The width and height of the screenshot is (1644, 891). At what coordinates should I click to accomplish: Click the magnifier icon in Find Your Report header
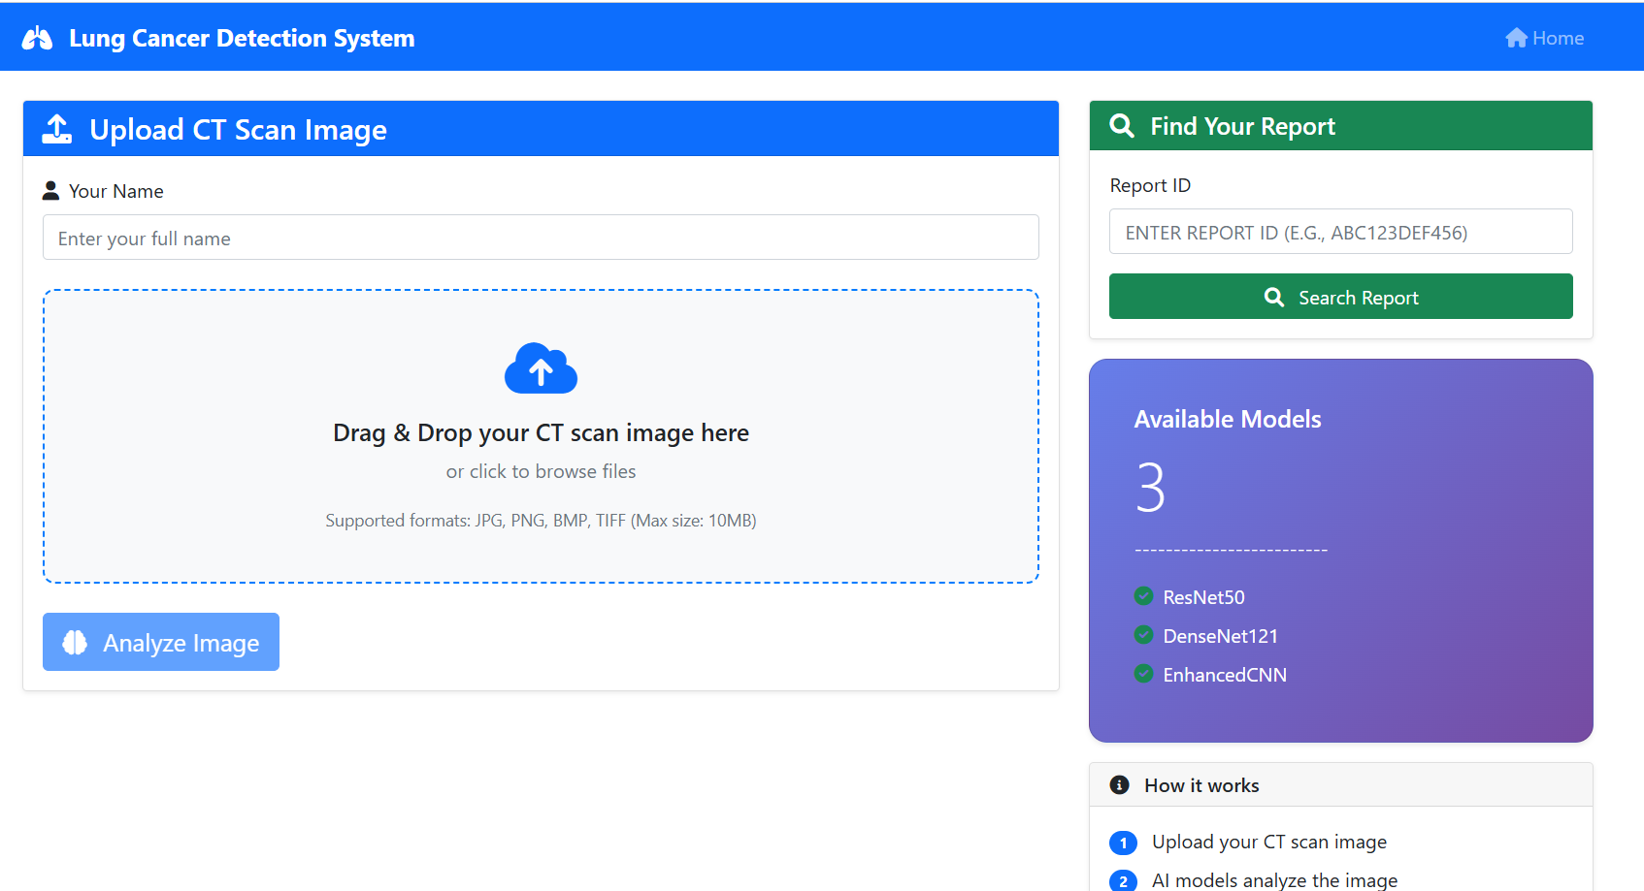pyautogui.click(x=1122, y=126)
